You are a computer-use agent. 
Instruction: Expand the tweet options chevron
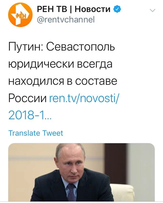(153, 10)
